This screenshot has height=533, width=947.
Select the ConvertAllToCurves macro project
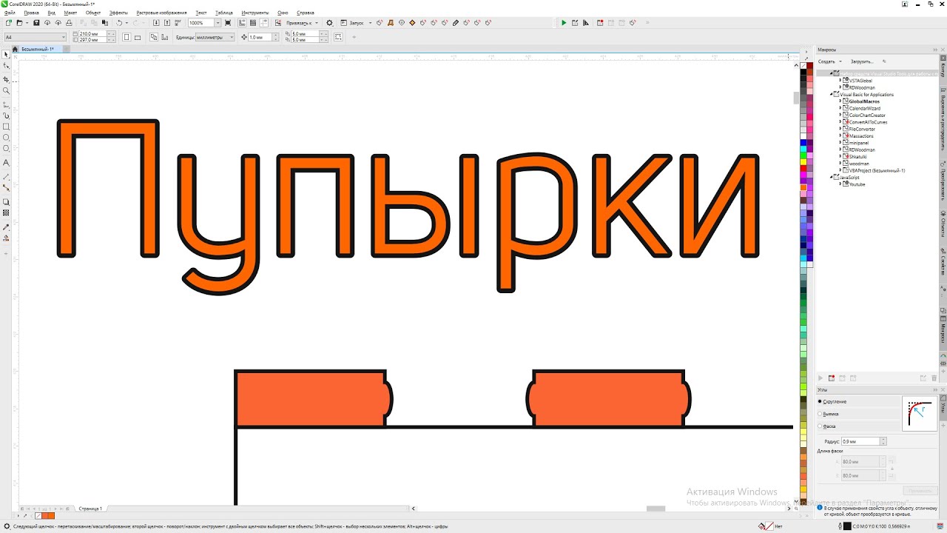868,122
